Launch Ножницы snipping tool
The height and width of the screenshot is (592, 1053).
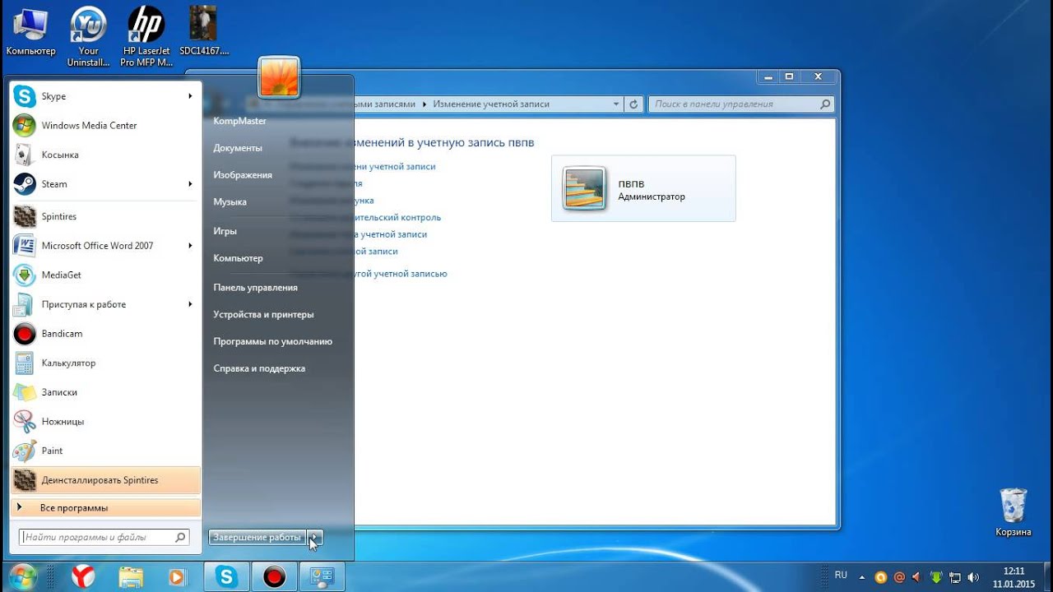coord(105,421)
